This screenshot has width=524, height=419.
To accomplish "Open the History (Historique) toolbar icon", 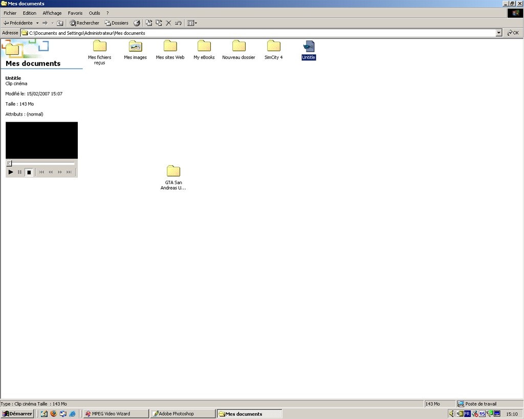I will [137, 23].
